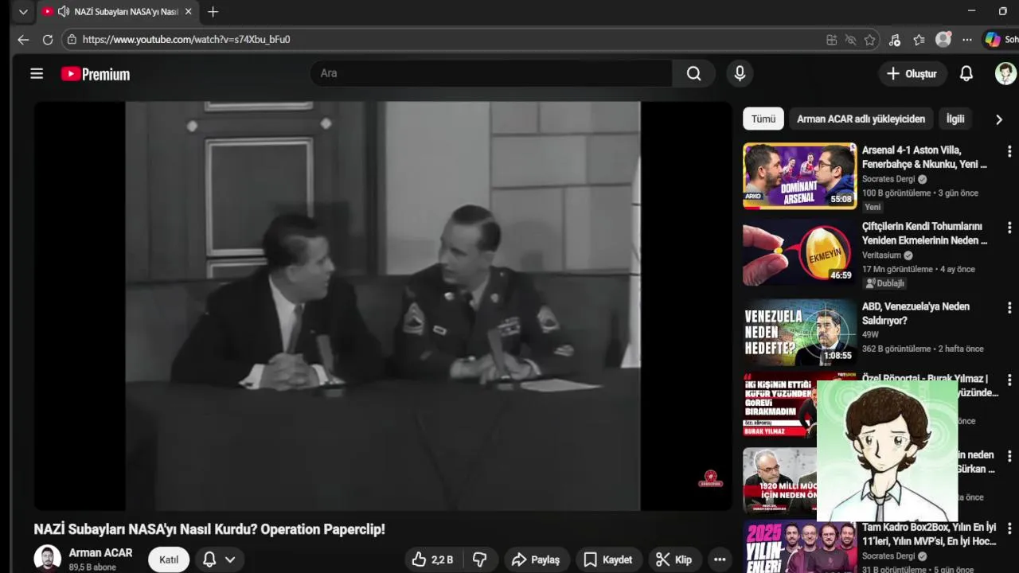Click the search magnifier button
The height and width of the screenshot is (573, 1019).
tap(694, 73)
